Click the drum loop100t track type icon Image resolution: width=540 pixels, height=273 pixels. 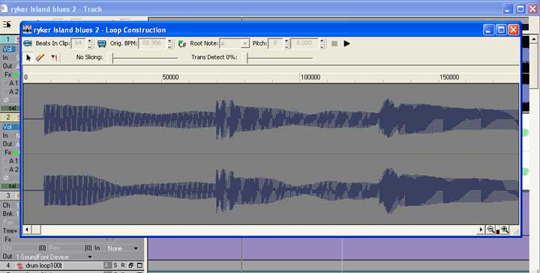click(x=20, y=266)
